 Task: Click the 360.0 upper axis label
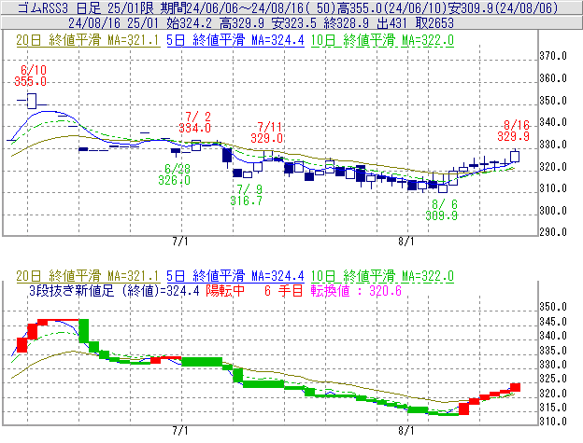[553, 78]
